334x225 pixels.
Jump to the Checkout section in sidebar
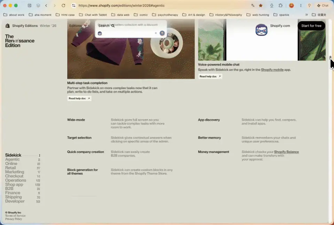click(14, 176)
